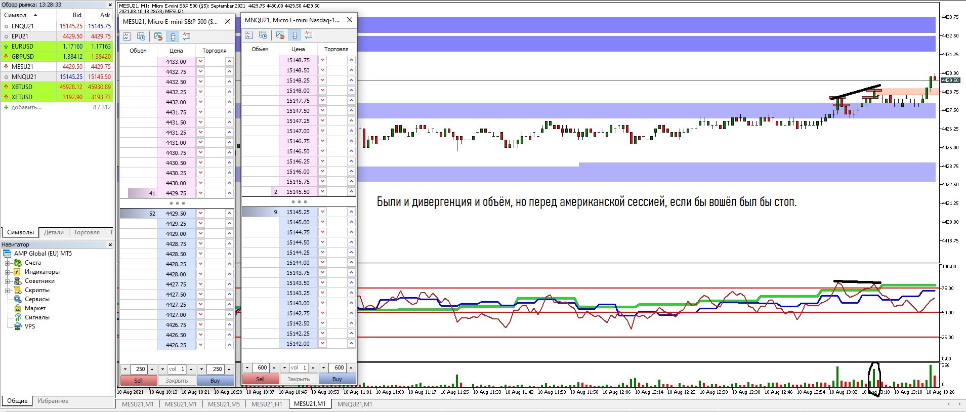Click blue buy arrow at price 15145.25

point(351,212)
